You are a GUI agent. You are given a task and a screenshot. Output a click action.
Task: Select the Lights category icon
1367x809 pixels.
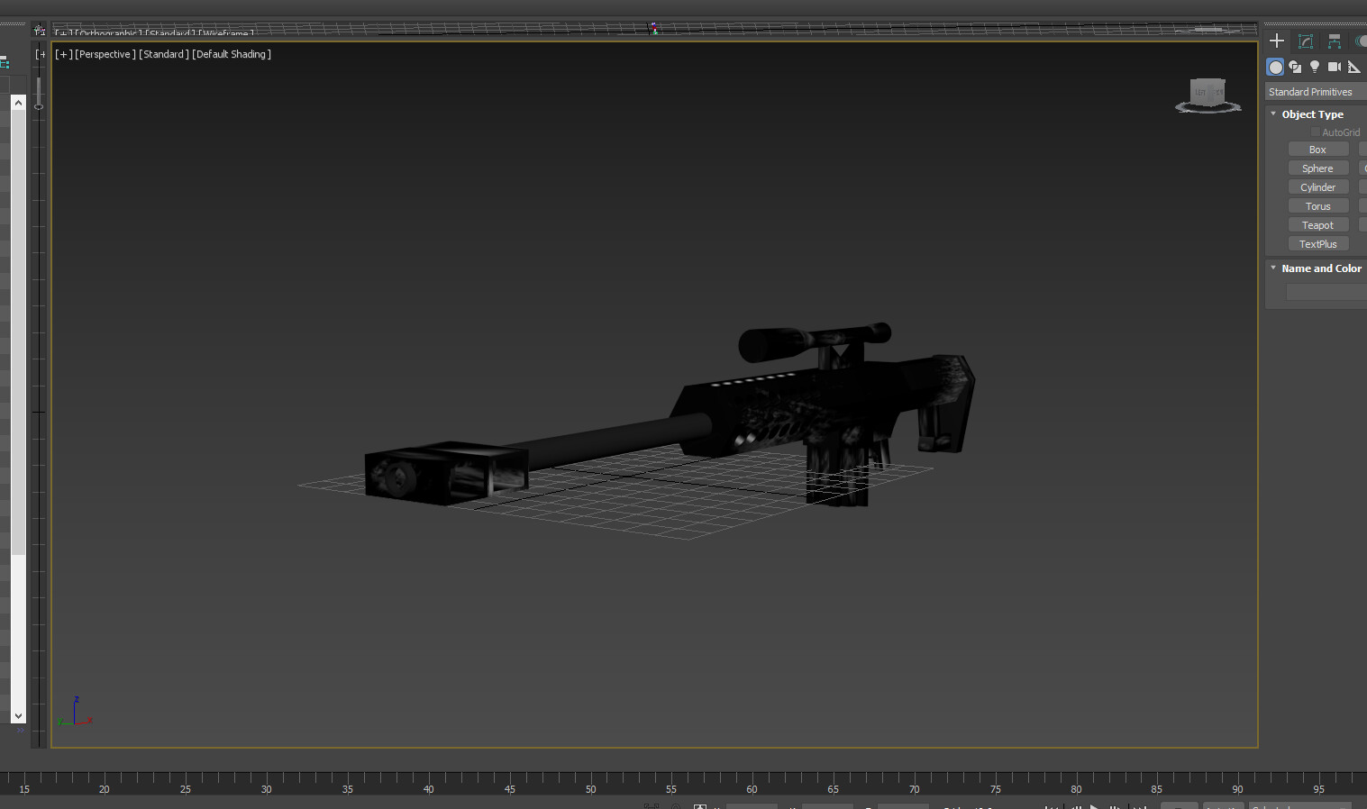tap(1315, 66)
